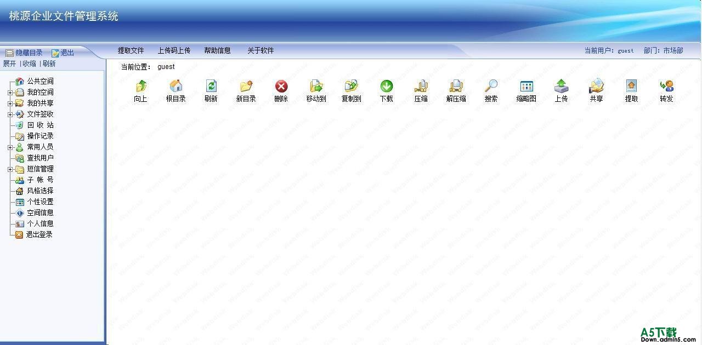Screen dimensions: 702x345
Task: Open 操作记录 operation log tree item
Action: [41, 136]
